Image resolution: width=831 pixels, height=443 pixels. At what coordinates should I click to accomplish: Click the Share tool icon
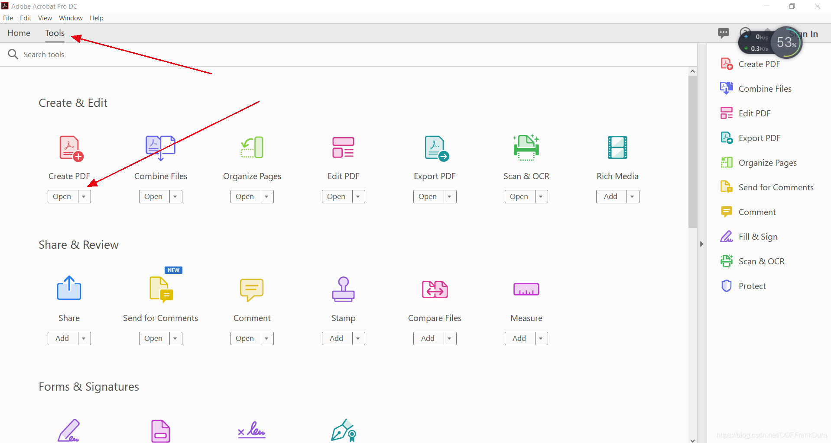tap(69, 288)
